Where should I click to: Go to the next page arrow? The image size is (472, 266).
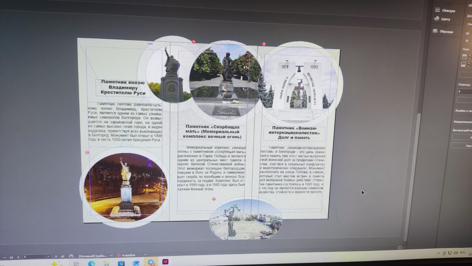pyautogui.click(x=56, y=256)
